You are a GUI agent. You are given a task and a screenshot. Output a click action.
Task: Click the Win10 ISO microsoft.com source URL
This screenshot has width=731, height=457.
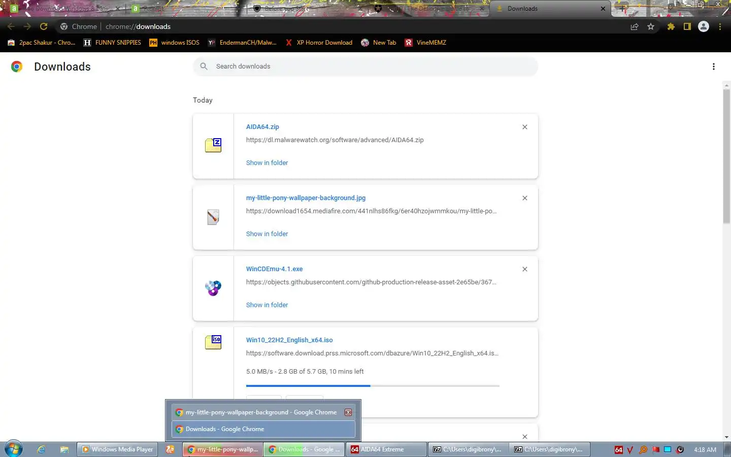point(372,353)
